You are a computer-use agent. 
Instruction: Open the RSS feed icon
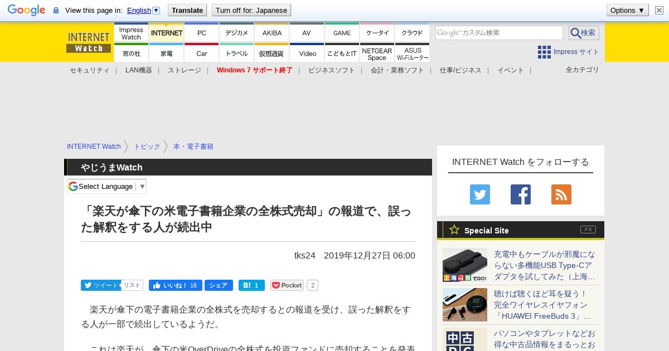coord(561,194)
